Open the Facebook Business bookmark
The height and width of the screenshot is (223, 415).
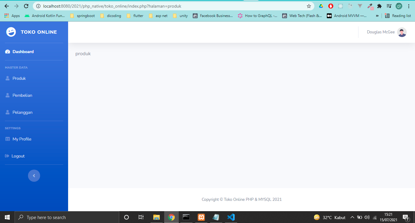click(x=213, y=16)
